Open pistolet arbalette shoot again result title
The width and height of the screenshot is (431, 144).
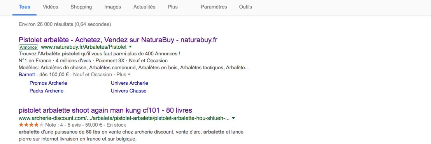[x=105, y=110]
